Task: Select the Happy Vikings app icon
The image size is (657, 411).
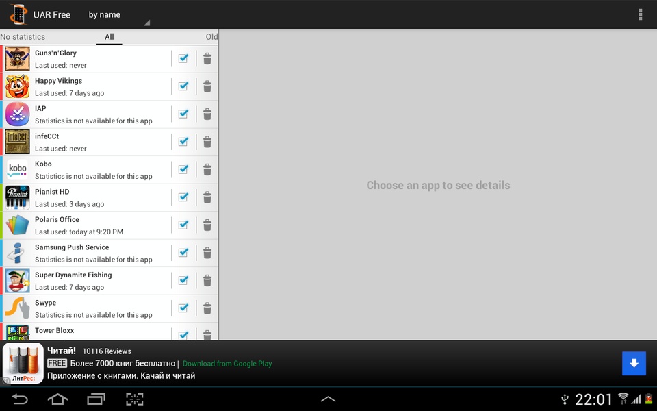Action: 18,86
